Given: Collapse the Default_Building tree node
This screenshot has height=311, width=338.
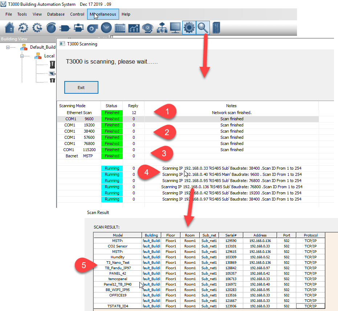Looking at the screenshot, I should pos(8,47).
